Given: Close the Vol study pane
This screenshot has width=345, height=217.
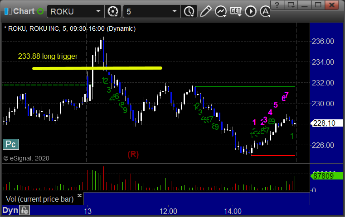Looking at the screenshot, I should point(79,195).
